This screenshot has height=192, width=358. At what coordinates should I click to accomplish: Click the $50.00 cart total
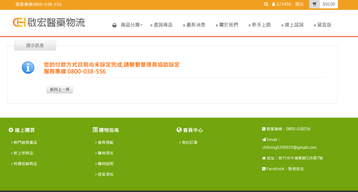click(329, 4)
